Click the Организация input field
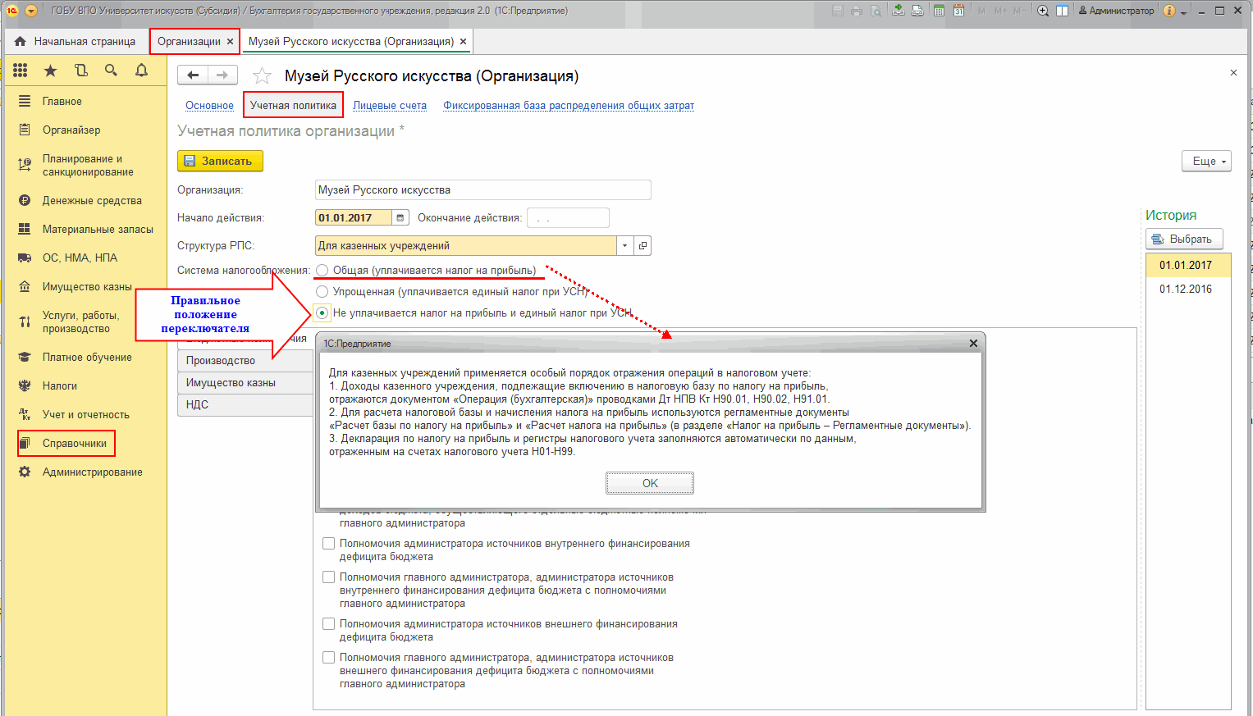The image size is (1253, 716). [483, 189]
